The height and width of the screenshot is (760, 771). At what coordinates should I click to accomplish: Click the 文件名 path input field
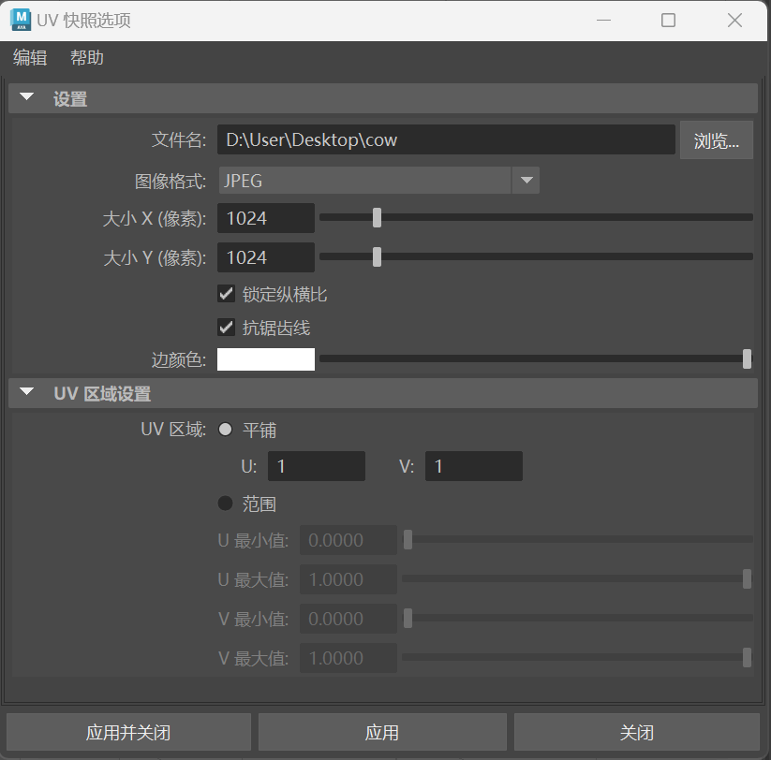[446, 139]
